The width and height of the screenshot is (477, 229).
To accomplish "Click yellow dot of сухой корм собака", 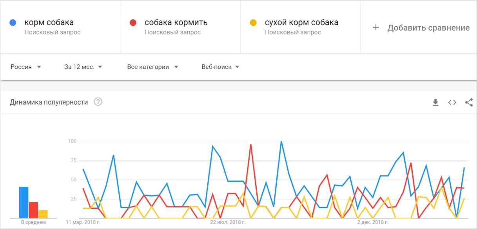I will (x=253, y=23).
